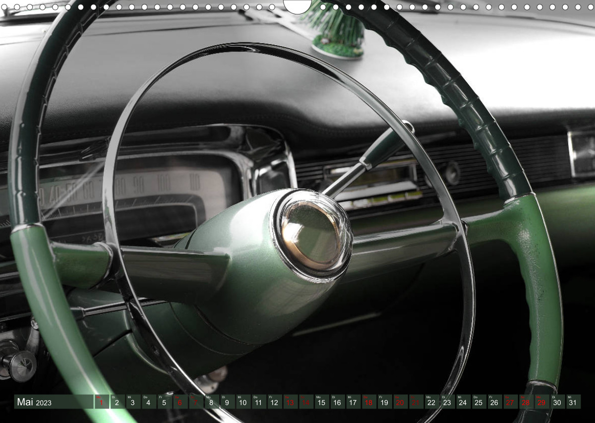Viewport: 595px width, 423px height.
Task: Click day 26 (Fr) cell
Action: click(x=494, y=402)
